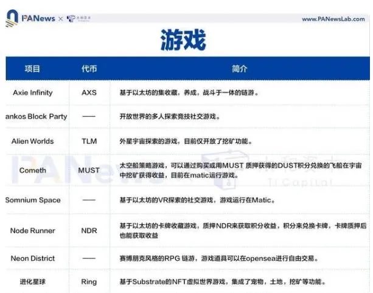This screenshot has height=293, width=373.
Task: Select the Block Party project cell
Action: (x=36, y=117)
